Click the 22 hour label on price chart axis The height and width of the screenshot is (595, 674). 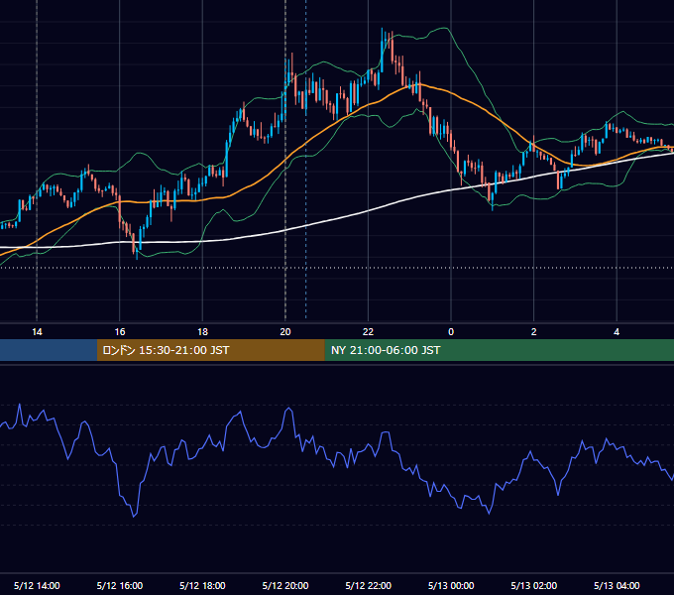point(368,332)
